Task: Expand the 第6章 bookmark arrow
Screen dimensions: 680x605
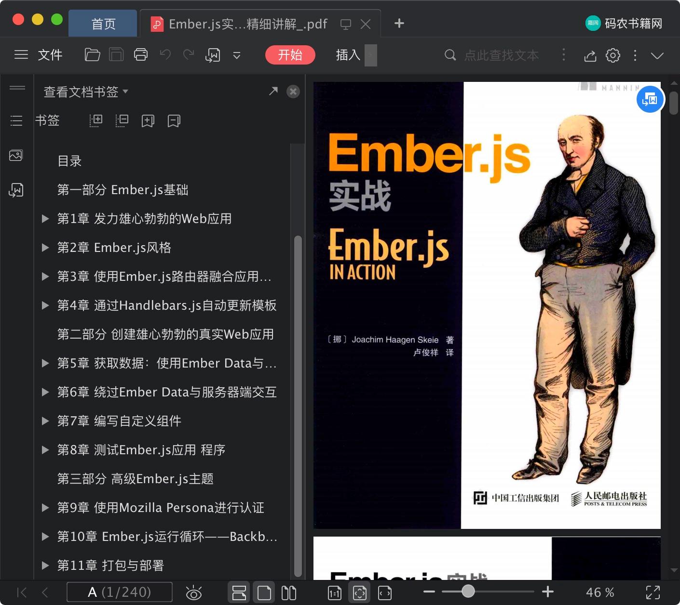Action: (x=45, y=392)
